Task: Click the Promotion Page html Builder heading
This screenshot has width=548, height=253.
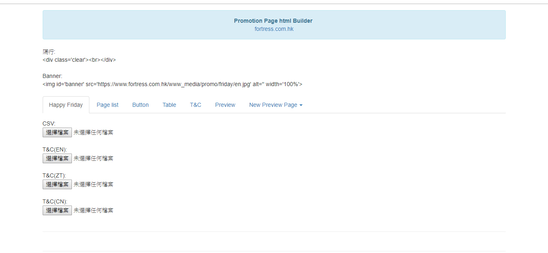Action: pyautogui.click(x=273, y=21)
